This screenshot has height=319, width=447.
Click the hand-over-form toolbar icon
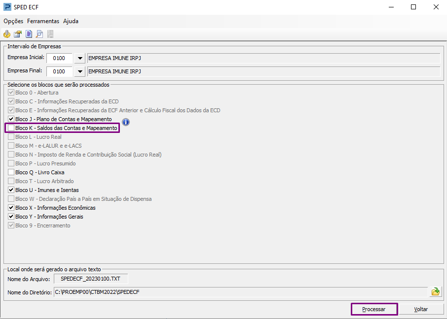(18, 34)
